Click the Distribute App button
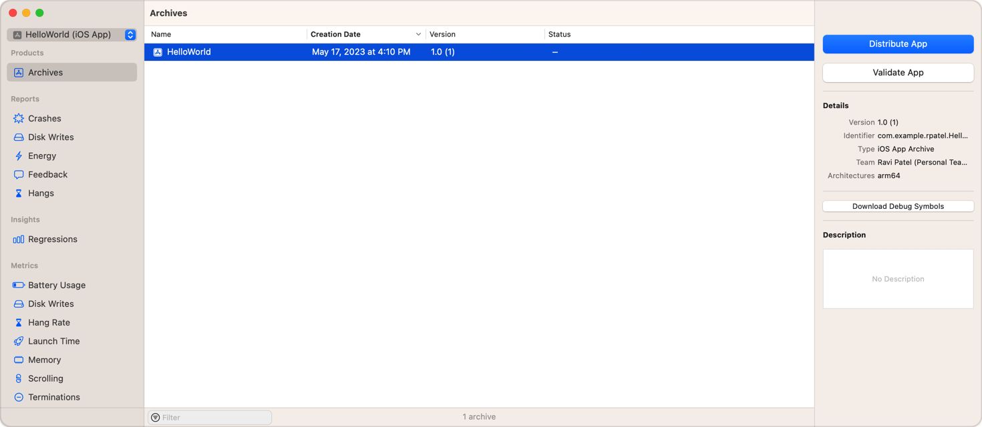This screenshot has height=427, width=982. click(898, 44)
